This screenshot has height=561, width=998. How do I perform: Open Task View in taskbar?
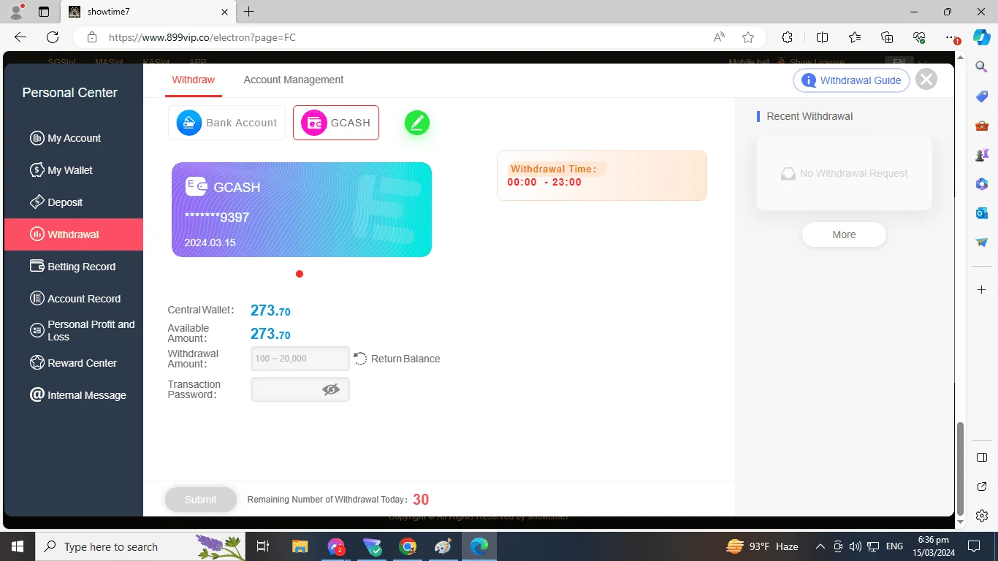(x=264, y=546)
